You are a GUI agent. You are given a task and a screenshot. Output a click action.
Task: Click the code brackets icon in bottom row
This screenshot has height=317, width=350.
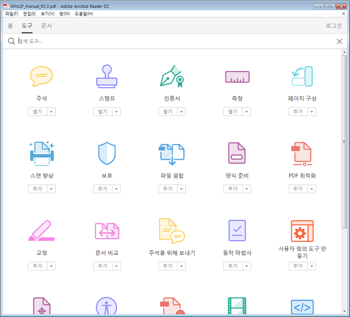coord(302,307)
